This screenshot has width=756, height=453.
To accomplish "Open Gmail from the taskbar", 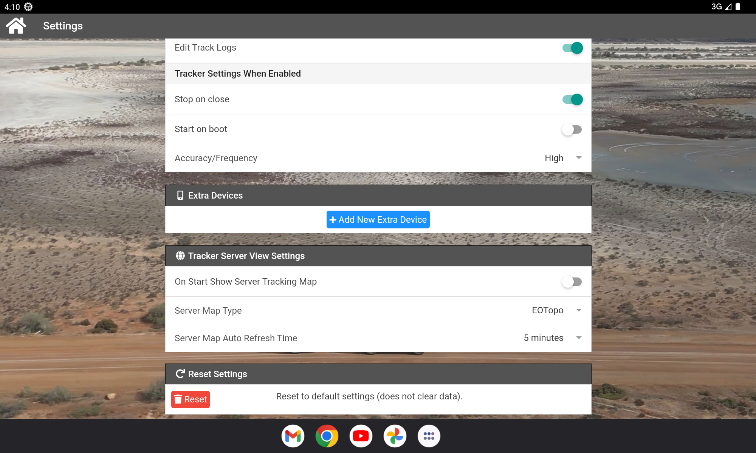I will click(x=293, y=436).
